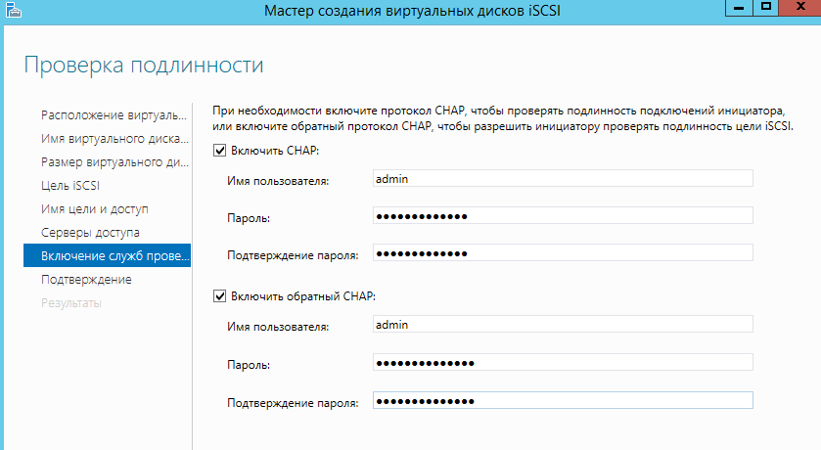Click the wizard icon in title bar
This screenshot has height=450, width=821.
click(x=12, y=10)
